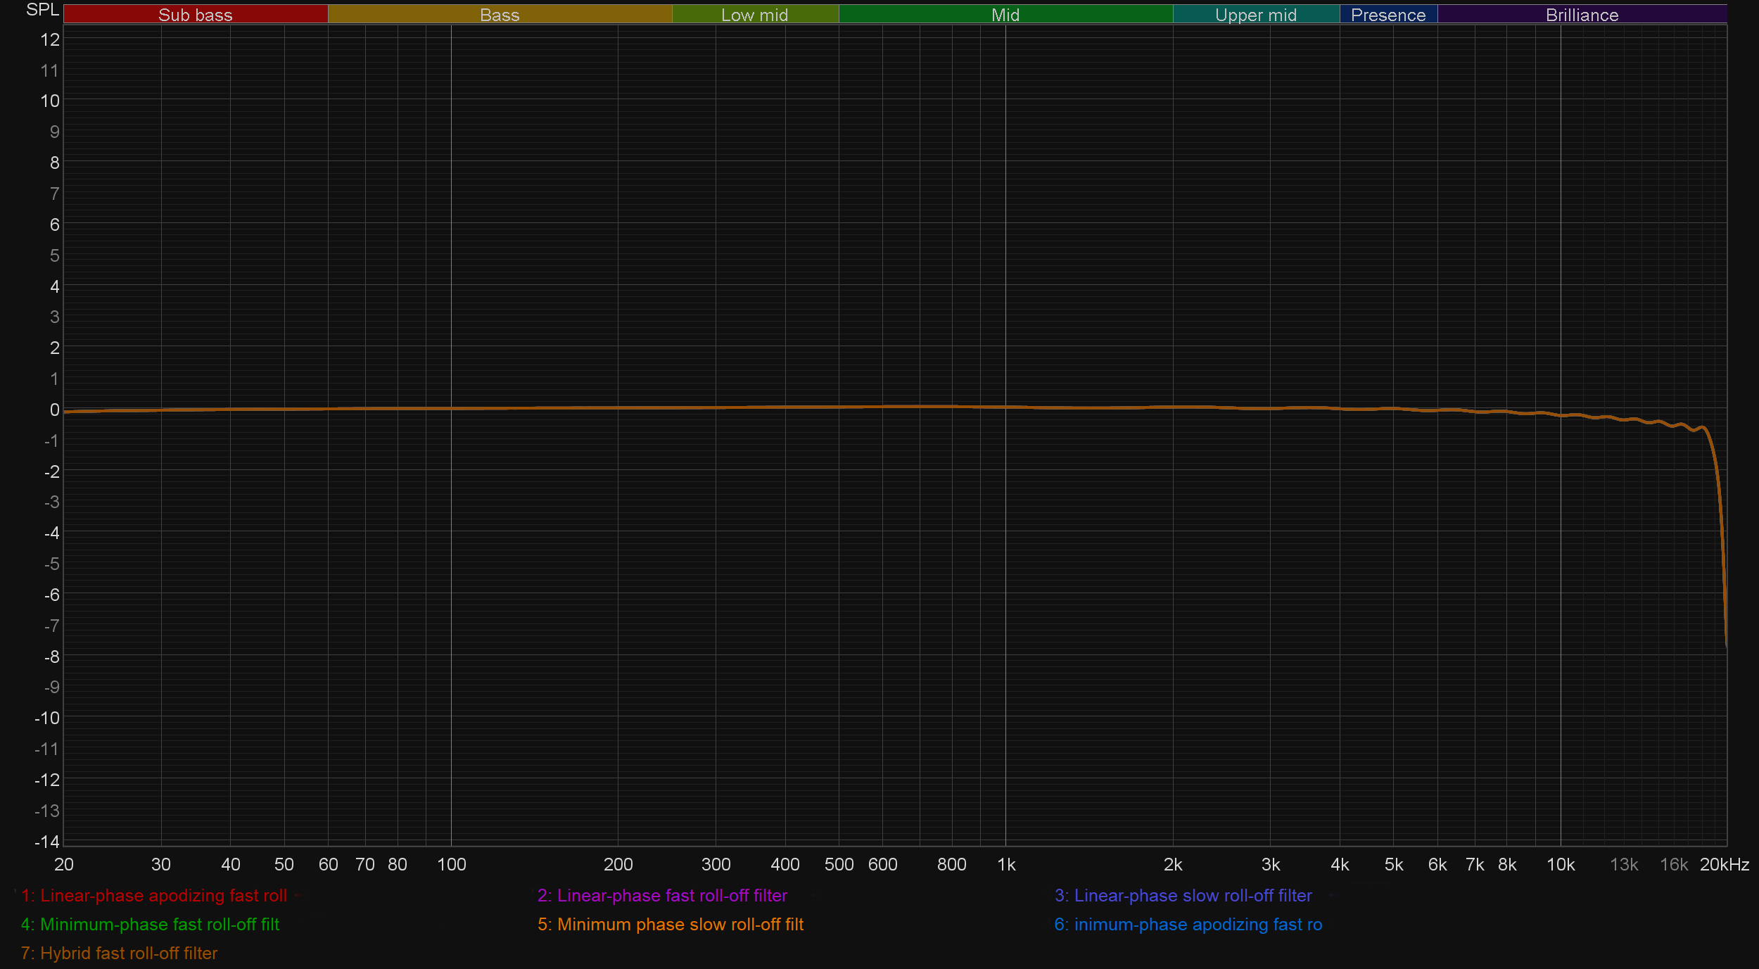1759x969 pixels.
Task: Click the Minimum-phase fast roll-off legend entry
Action: [150, 925]
